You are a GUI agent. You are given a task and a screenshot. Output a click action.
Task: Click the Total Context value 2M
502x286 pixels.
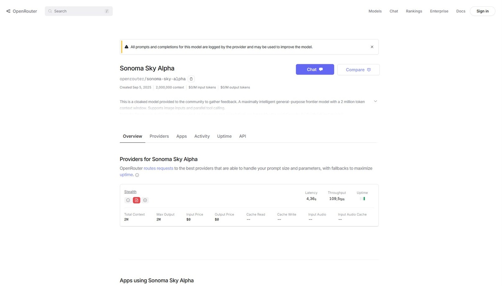click(x=126, y=220)
